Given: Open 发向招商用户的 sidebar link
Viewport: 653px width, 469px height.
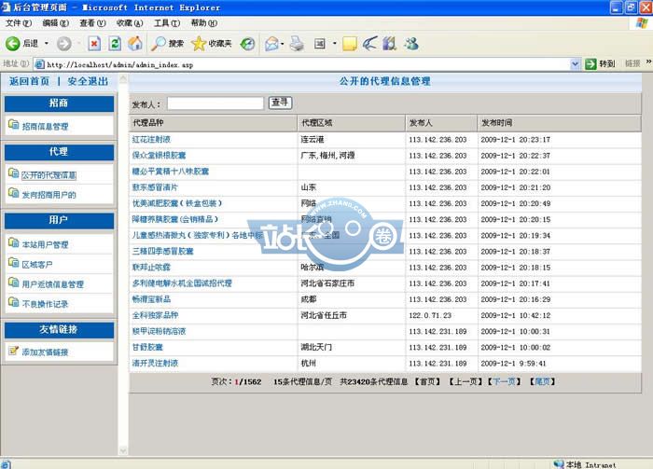Looking at the screenshot, I should pos(49,195).
